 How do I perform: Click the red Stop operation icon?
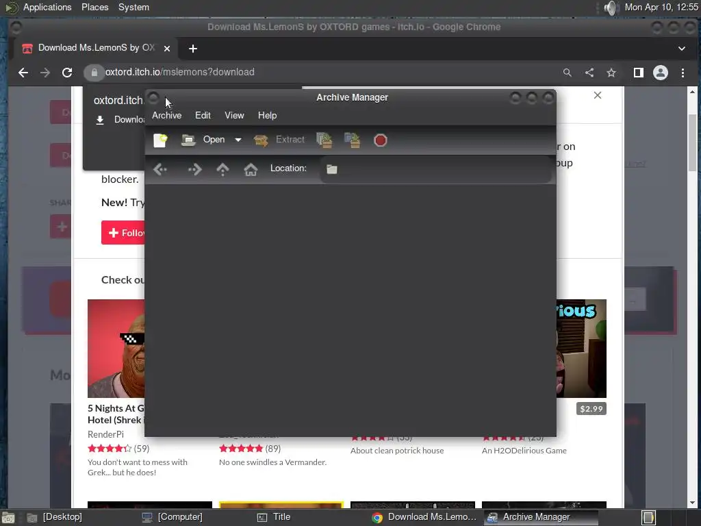pos(380,140)
